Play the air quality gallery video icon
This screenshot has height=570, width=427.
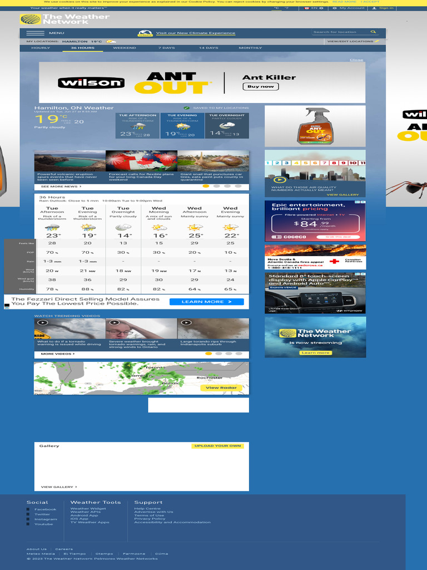pyautogui.click(x=279, y=180)
